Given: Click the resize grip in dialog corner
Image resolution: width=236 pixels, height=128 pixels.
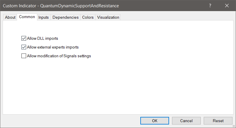Looking at the screenshot, I should [234, 126].
